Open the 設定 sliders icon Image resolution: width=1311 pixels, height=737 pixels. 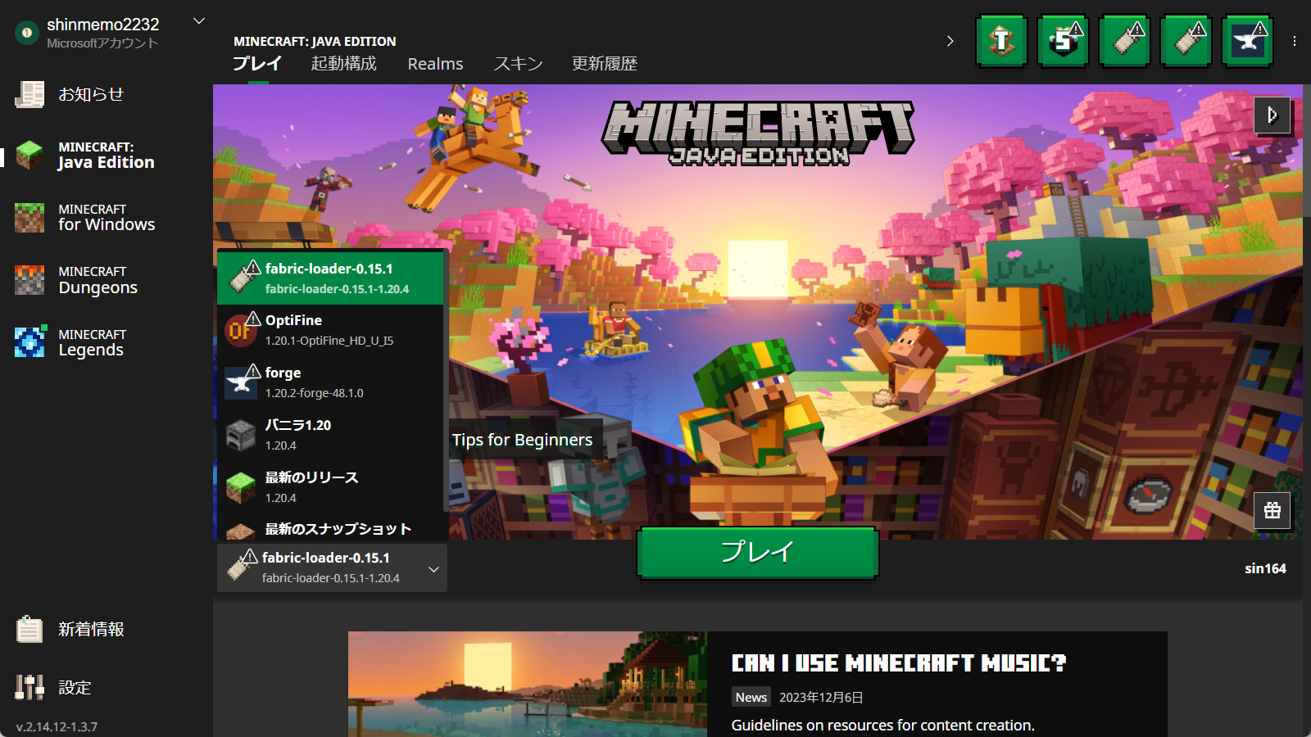[29, 687]
